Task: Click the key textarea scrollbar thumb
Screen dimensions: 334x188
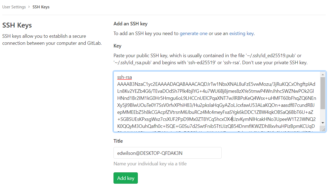Action: click(x=323, y=93)
